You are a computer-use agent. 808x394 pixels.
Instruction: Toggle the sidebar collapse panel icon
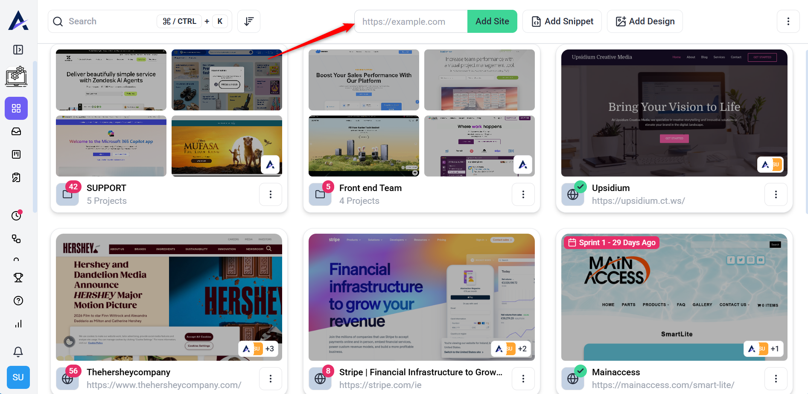tap(18, 50)
